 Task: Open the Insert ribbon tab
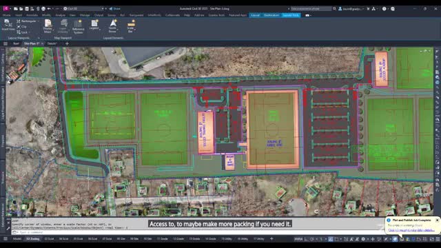tap(19, 15)
